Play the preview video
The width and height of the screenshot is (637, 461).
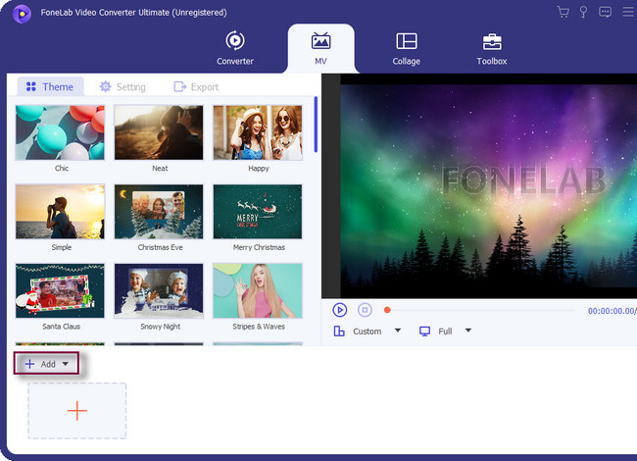point(340,310)
